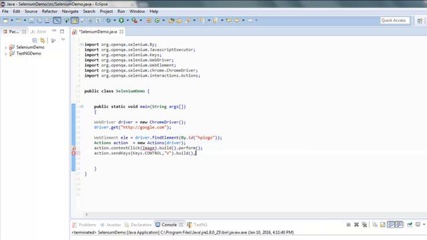Click the Open Task folder icon
The height and width of the screenshot is (240, 427).
click(x=179, y=21)
